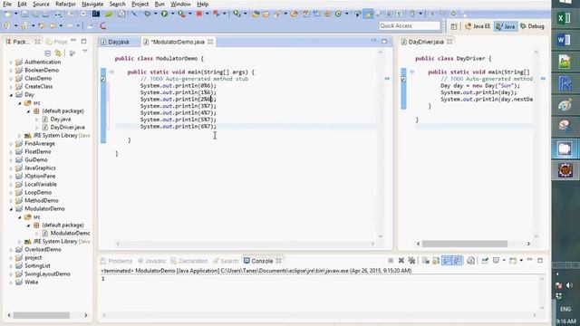The width and height of the screenshot is (580, 326).
Task: Open Excel from the Windows taskbar
Action: [x=564, y=18]
